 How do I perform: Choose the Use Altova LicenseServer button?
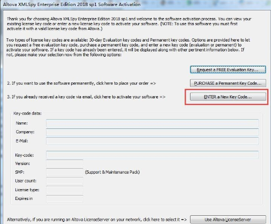click(x=228, y=220)
